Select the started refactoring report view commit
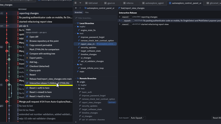The height and width of the screenshot is (124, 221). click(36, 22)
